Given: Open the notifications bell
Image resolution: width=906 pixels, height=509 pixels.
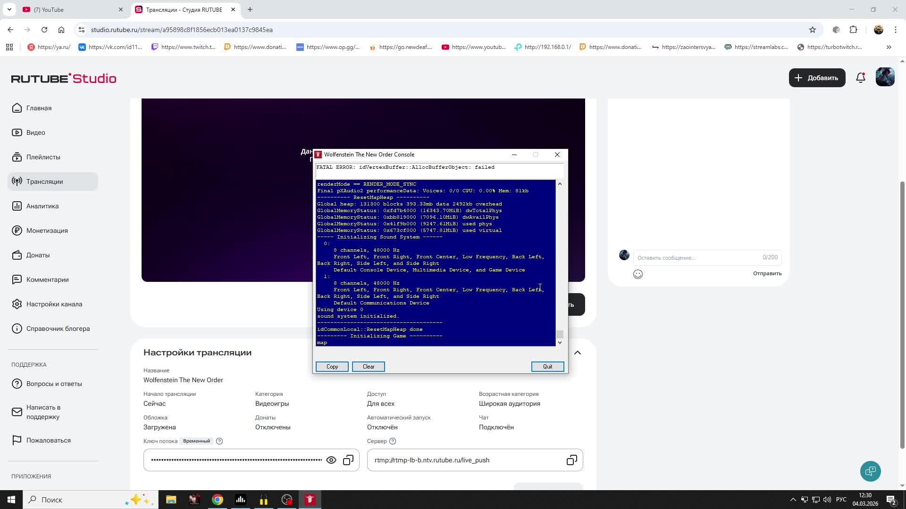Looking at the screenshot, I should [x=860, y=78].
